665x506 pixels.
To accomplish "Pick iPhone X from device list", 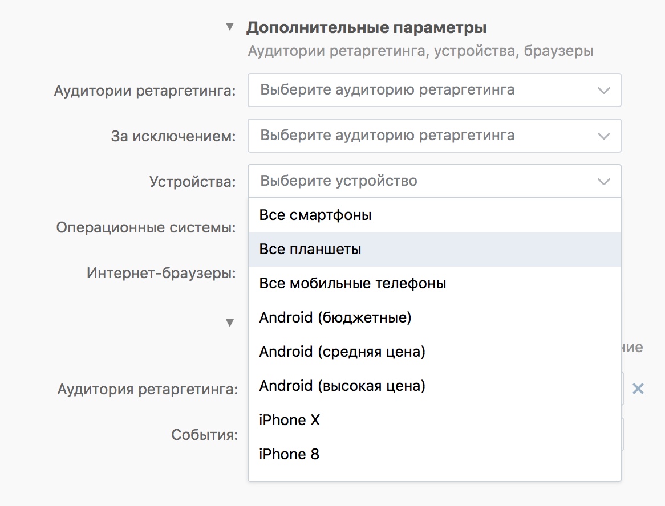I will point(290,421).
